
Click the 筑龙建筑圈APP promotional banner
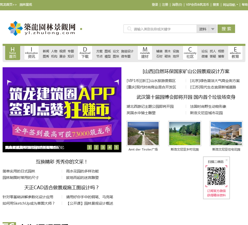(x=62, y=105)
